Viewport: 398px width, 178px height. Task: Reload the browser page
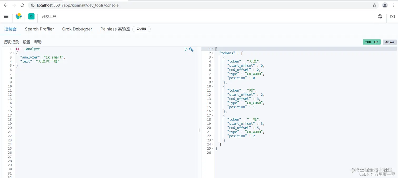pos(22,5)
